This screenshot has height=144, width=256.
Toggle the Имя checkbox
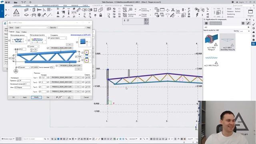click(x=16, y=88)
